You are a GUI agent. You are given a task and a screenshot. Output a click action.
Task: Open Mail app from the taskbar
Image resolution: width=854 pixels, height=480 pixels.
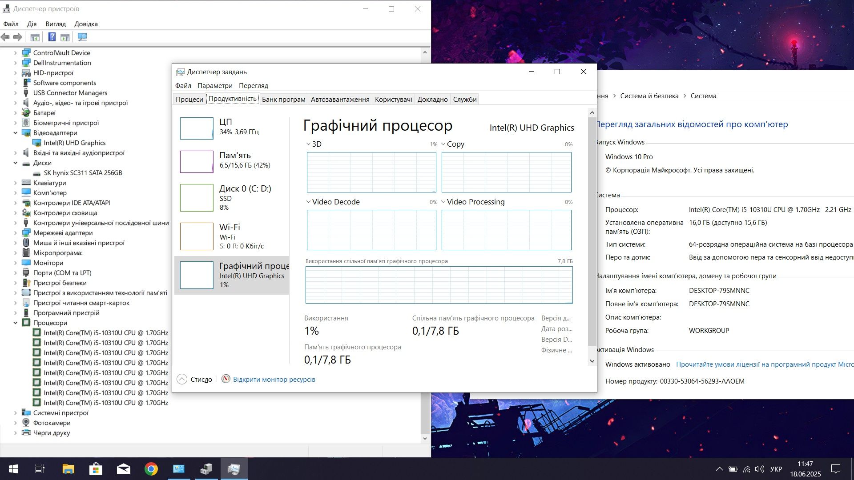tap(124, 469)
